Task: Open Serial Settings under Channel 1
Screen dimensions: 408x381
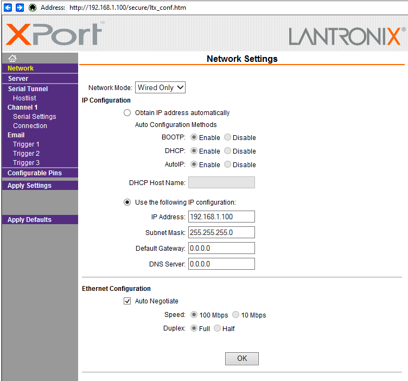Action: [35, 117]
